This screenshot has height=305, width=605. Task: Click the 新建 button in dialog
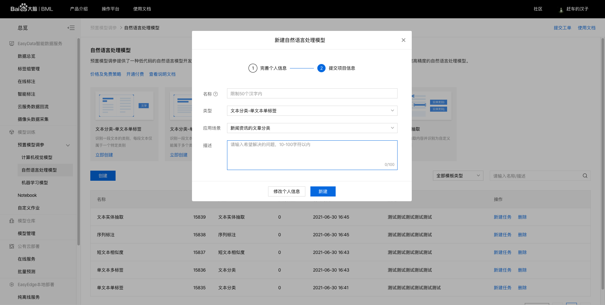click(323, 191)
